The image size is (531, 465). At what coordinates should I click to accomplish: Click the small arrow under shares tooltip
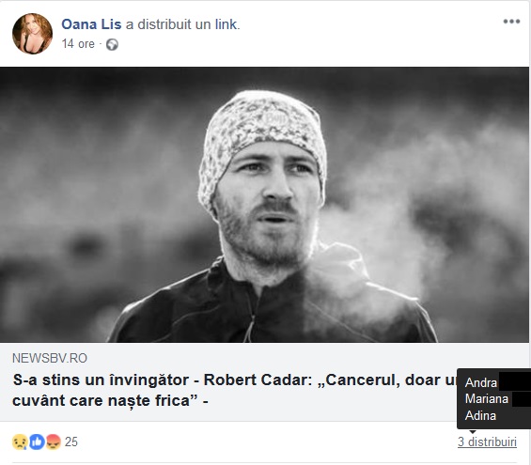[x=473, y=431]
